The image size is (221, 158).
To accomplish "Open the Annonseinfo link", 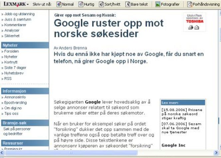I will [x=15, y=97].
